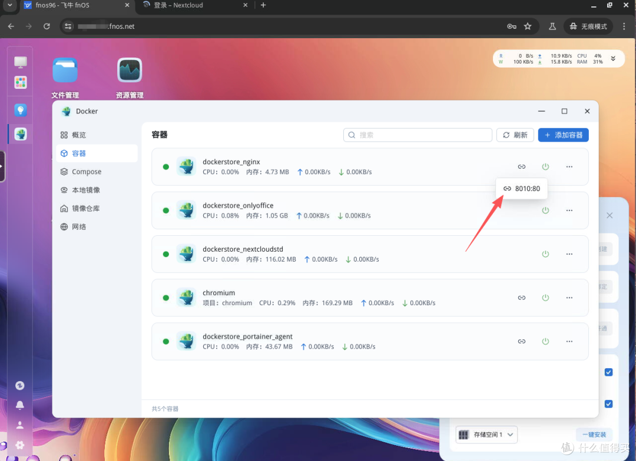This screenshot has width=636, height=461.
Task: Click the 共5个容器 footer text
Action: (165, 409)
